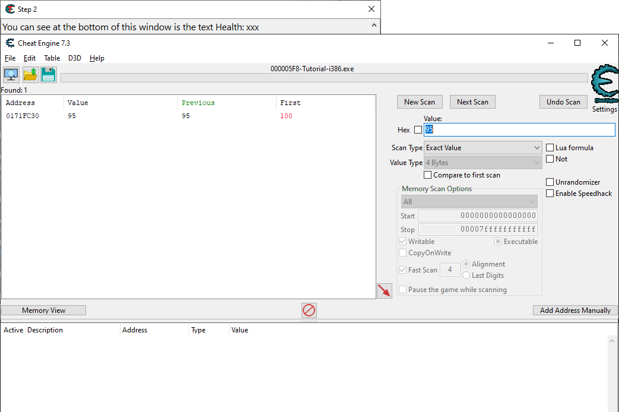Open the memory region All dropdown
The height and width of the screenshot is (412, 619).
point(469,201)
